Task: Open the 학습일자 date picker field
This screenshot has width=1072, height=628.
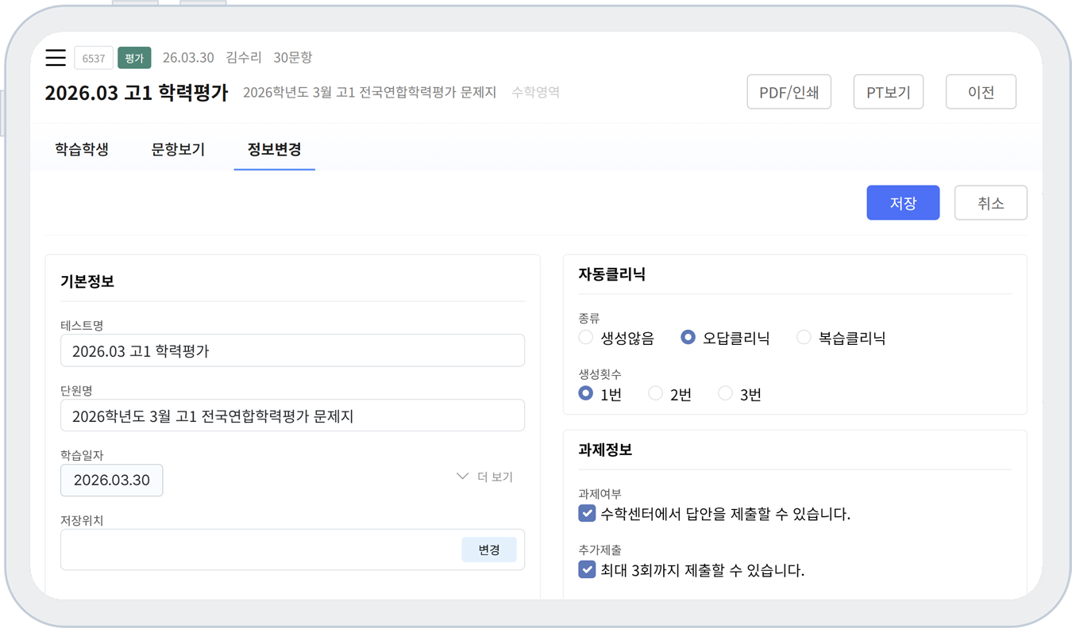Action: [x=112, y=481]
